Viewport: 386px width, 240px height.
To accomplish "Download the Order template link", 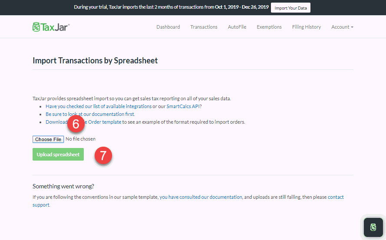I will [106, 122].
